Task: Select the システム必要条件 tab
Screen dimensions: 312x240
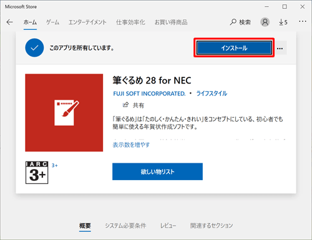Action: [x=125, y=226]
